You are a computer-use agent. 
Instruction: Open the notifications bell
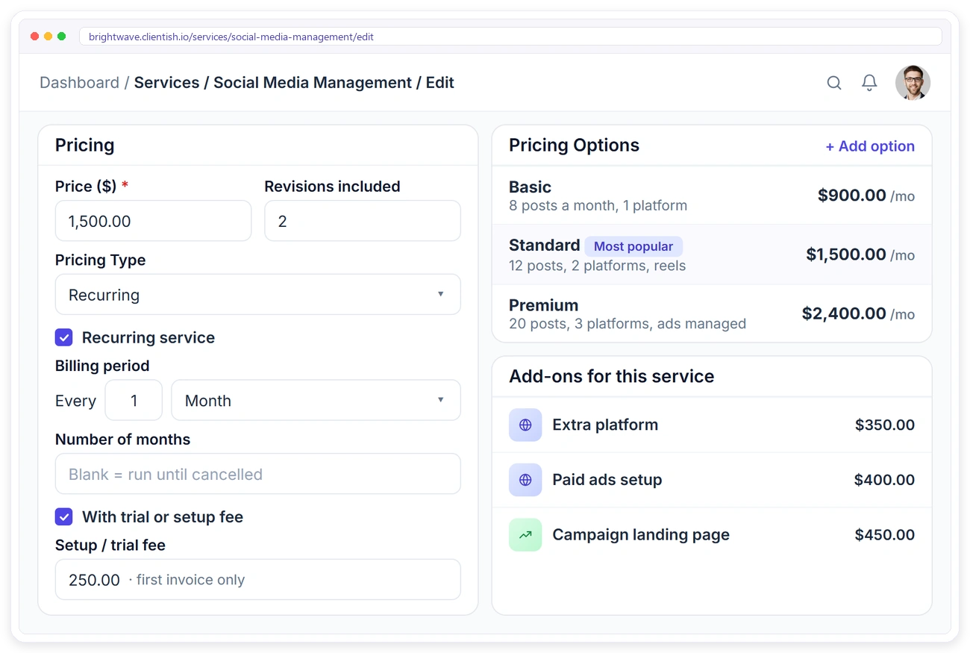[869, 83]
